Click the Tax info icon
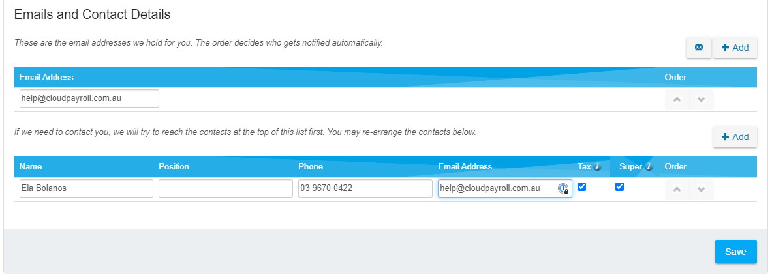772x279 pixels. pyautogui.click(x=598, y=167)
